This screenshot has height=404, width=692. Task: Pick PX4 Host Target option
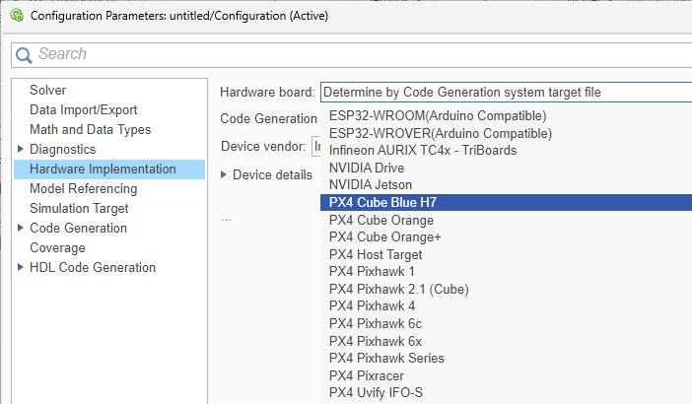(x=376, y=254)
